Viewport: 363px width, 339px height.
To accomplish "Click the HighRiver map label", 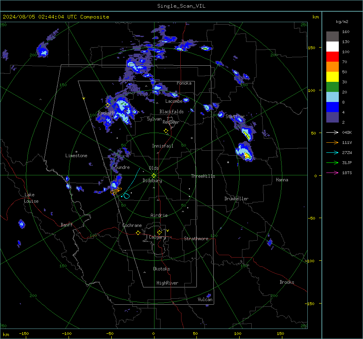I will pos(167,283).
